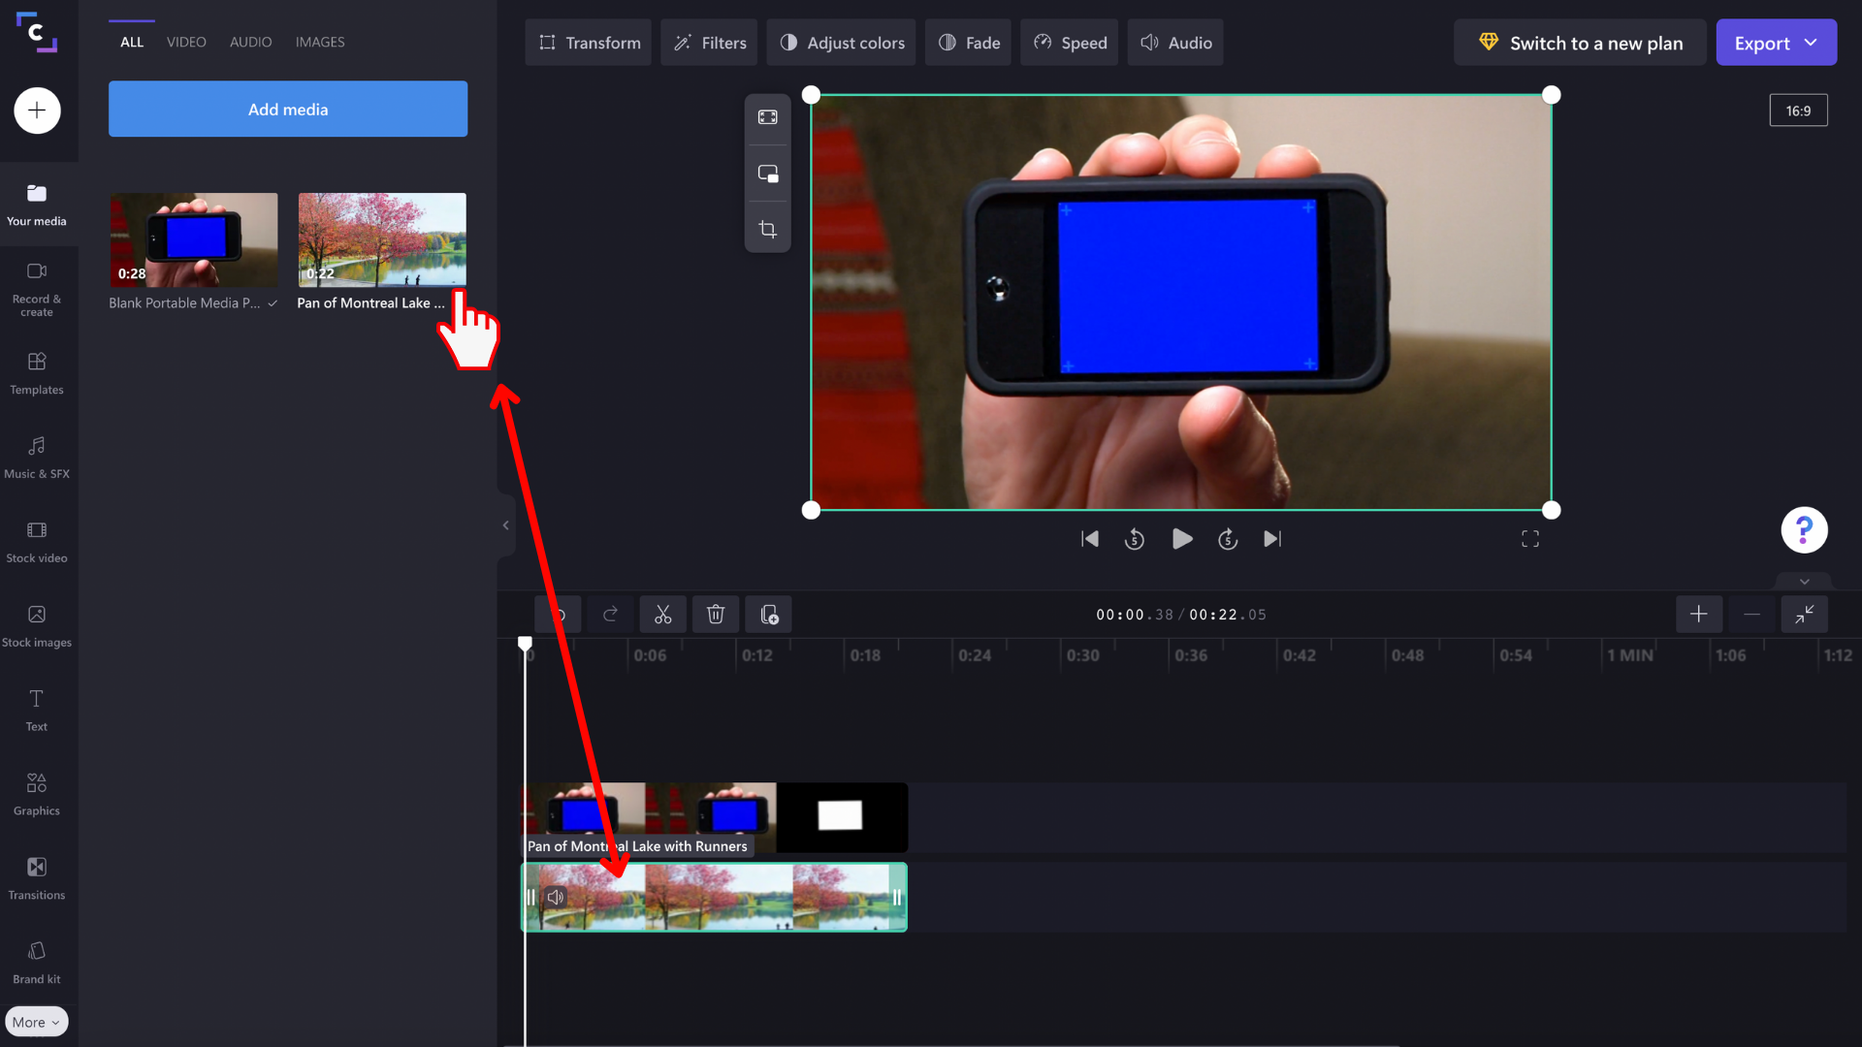
Task: Open Stock video panel in sidebar
Action: [x=37, y=540]
